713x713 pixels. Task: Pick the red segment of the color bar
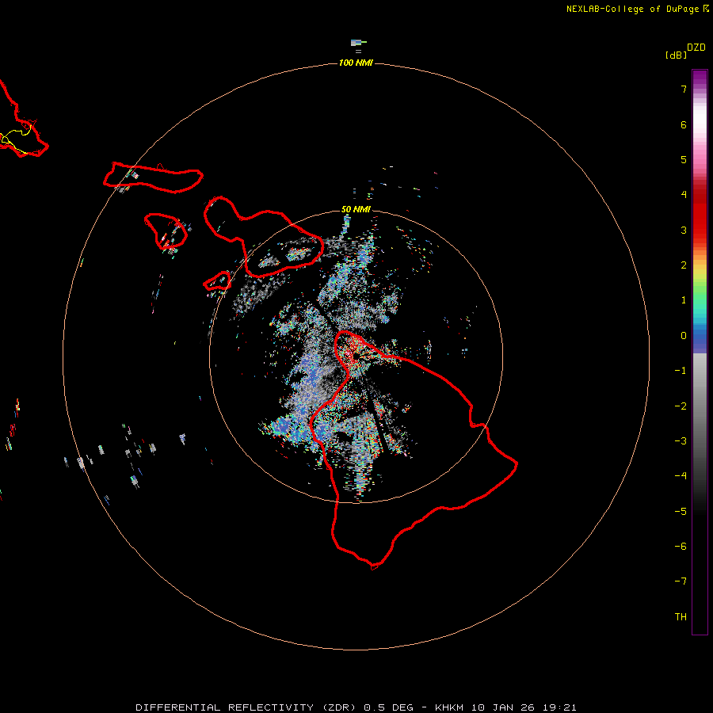700,214
